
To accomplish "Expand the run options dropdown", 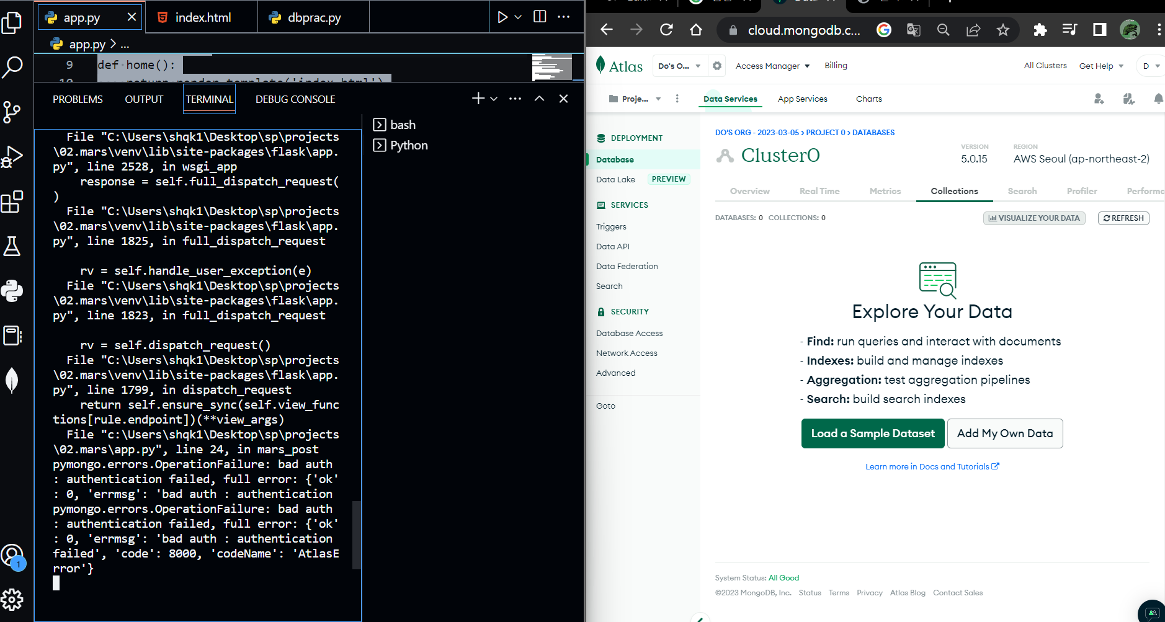I will tap(518, 17).
